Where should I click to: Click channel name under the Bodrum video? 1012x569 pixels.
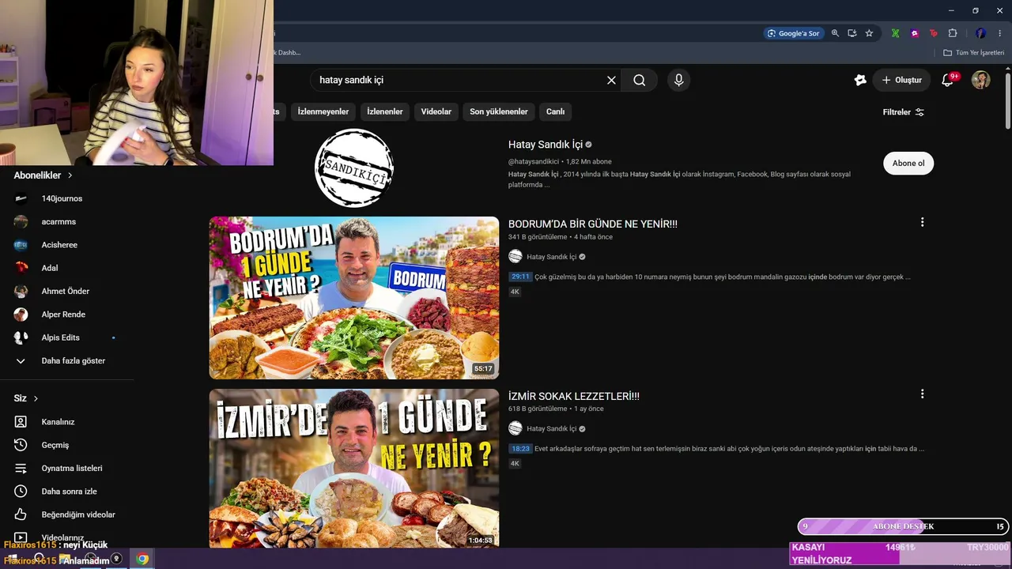pos(552,257)
